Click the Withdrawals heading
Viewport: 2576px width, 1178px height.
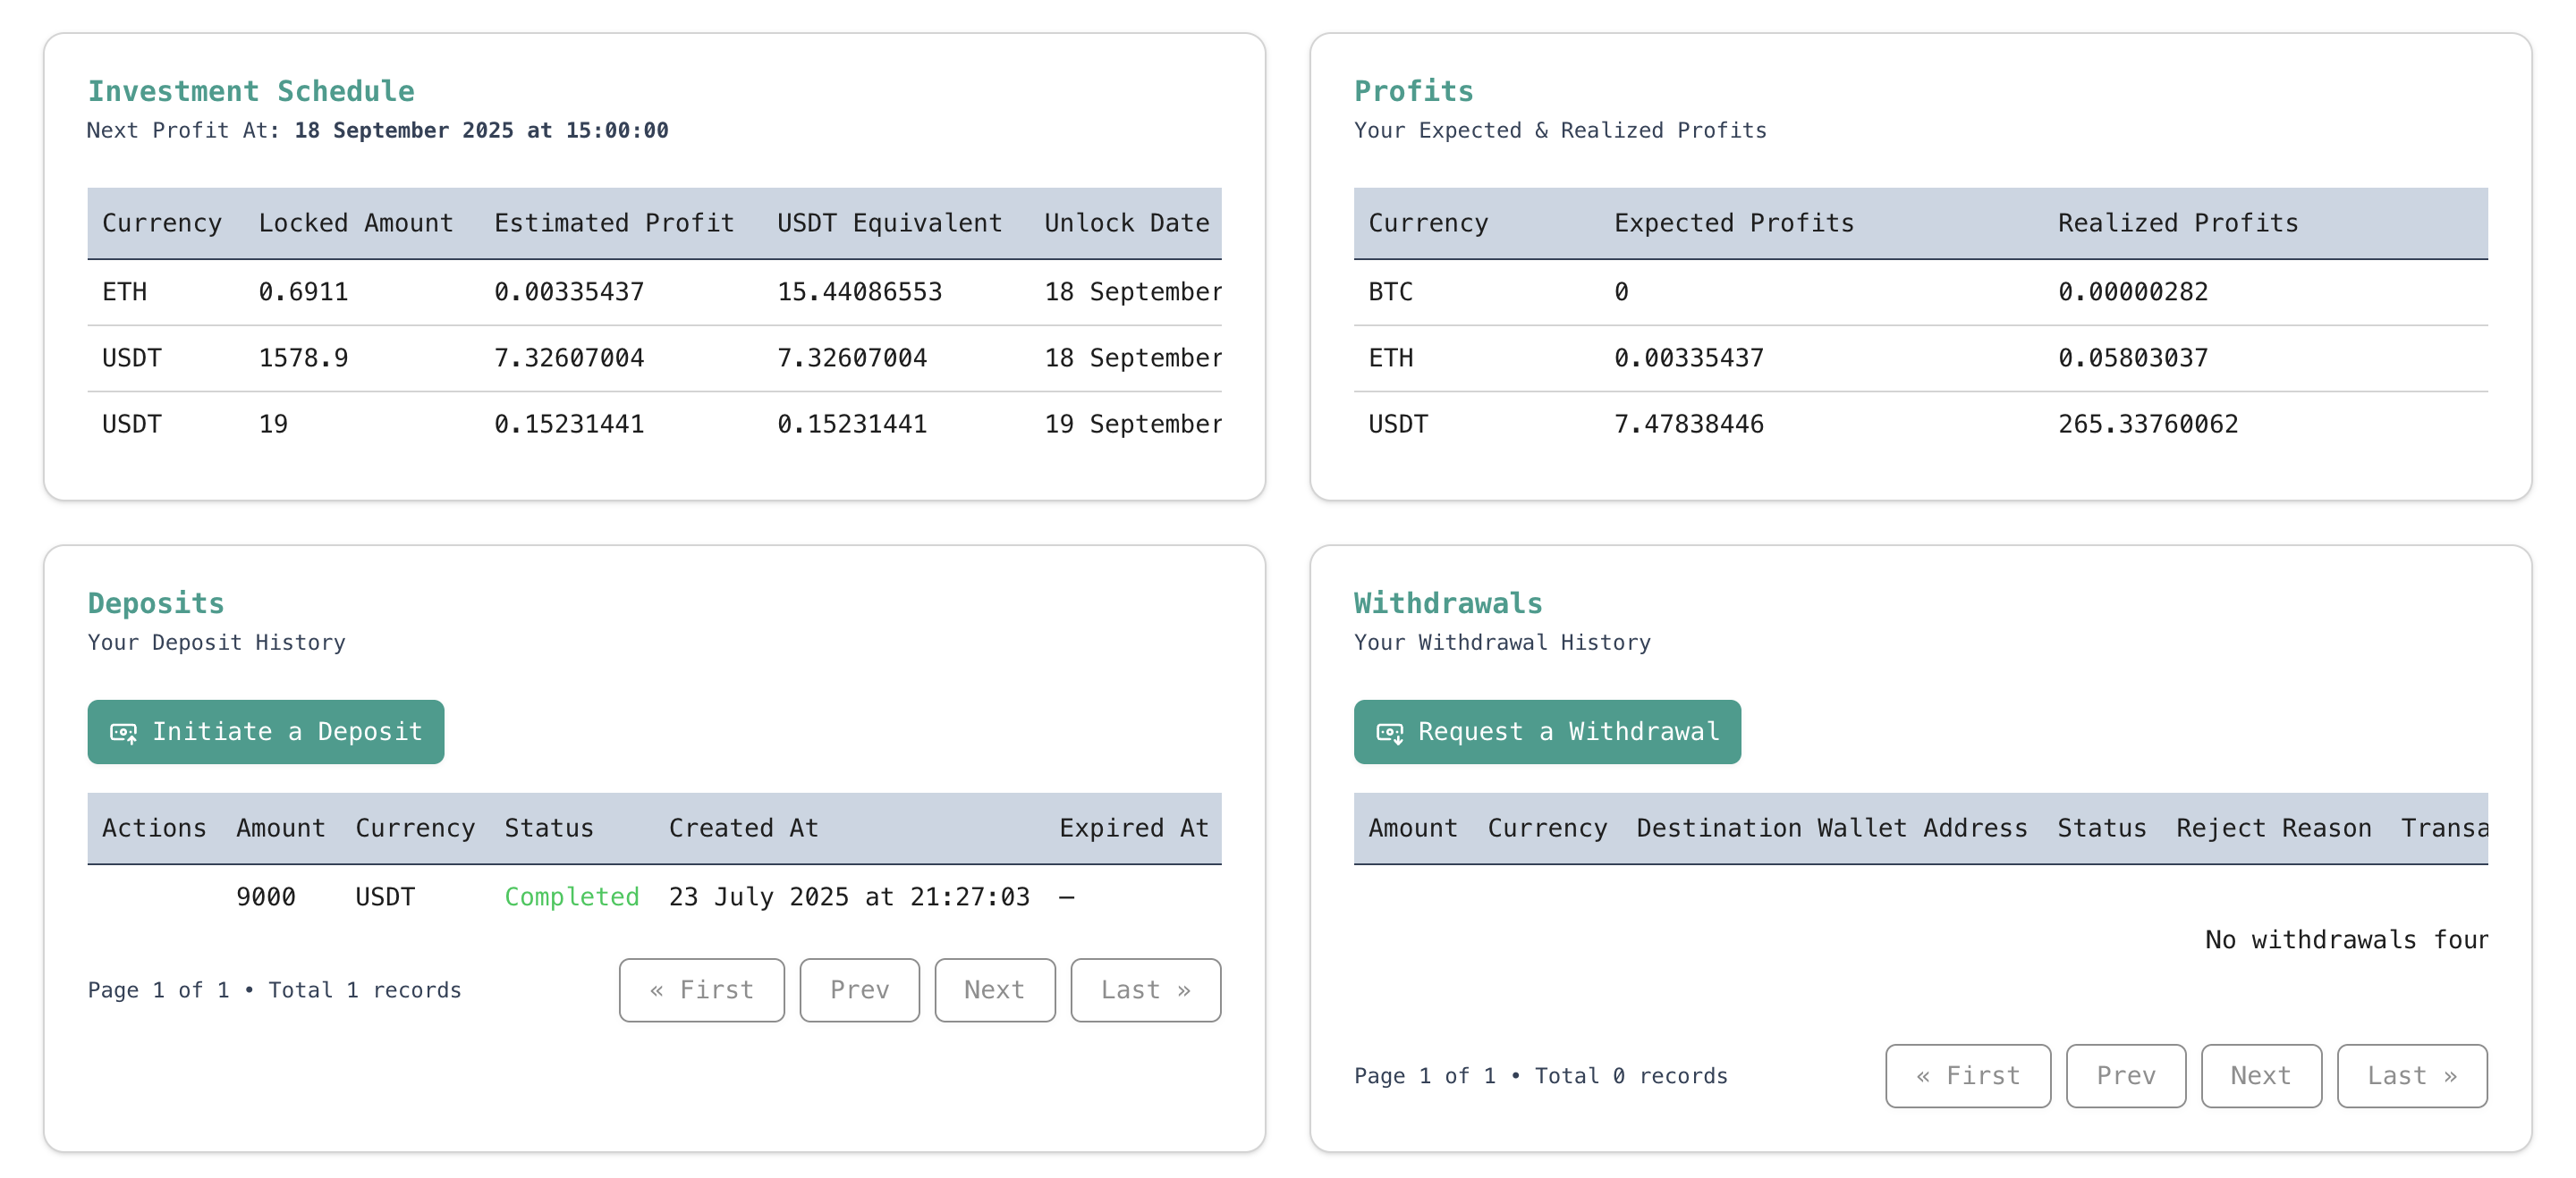tap(1448, 603)
